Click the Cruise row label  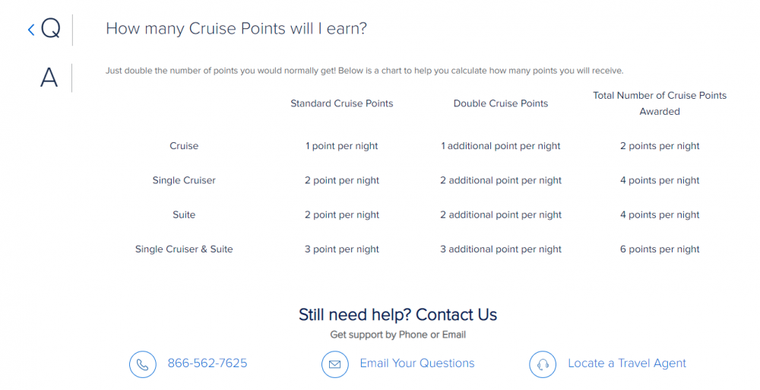coord(184,146)
